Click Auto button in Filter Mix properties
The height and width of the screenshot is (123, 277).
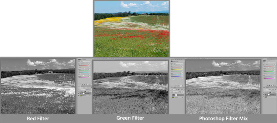click(274, 64)
